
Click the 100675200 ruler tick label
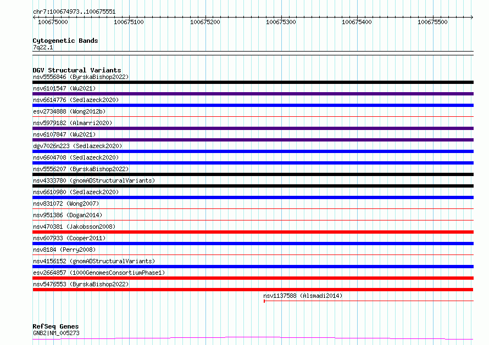[205, 22]
